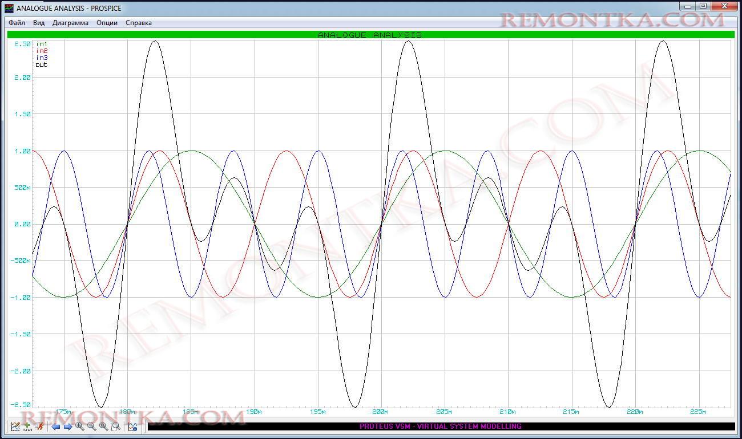Open the simulation log info icon

click(x=132, y=426)
